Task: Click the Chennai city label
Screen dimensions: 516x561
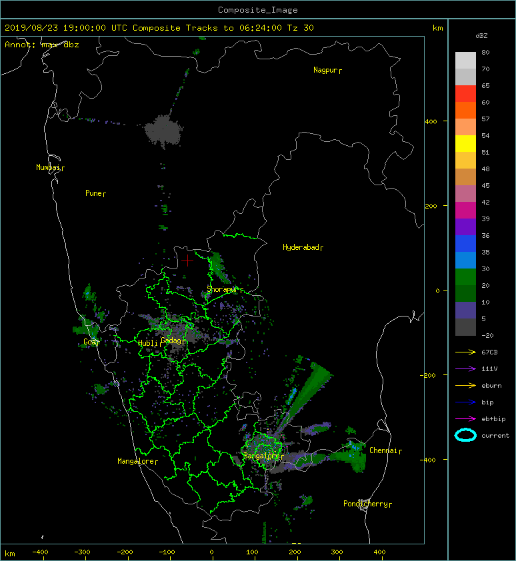Action: point(383,450)
